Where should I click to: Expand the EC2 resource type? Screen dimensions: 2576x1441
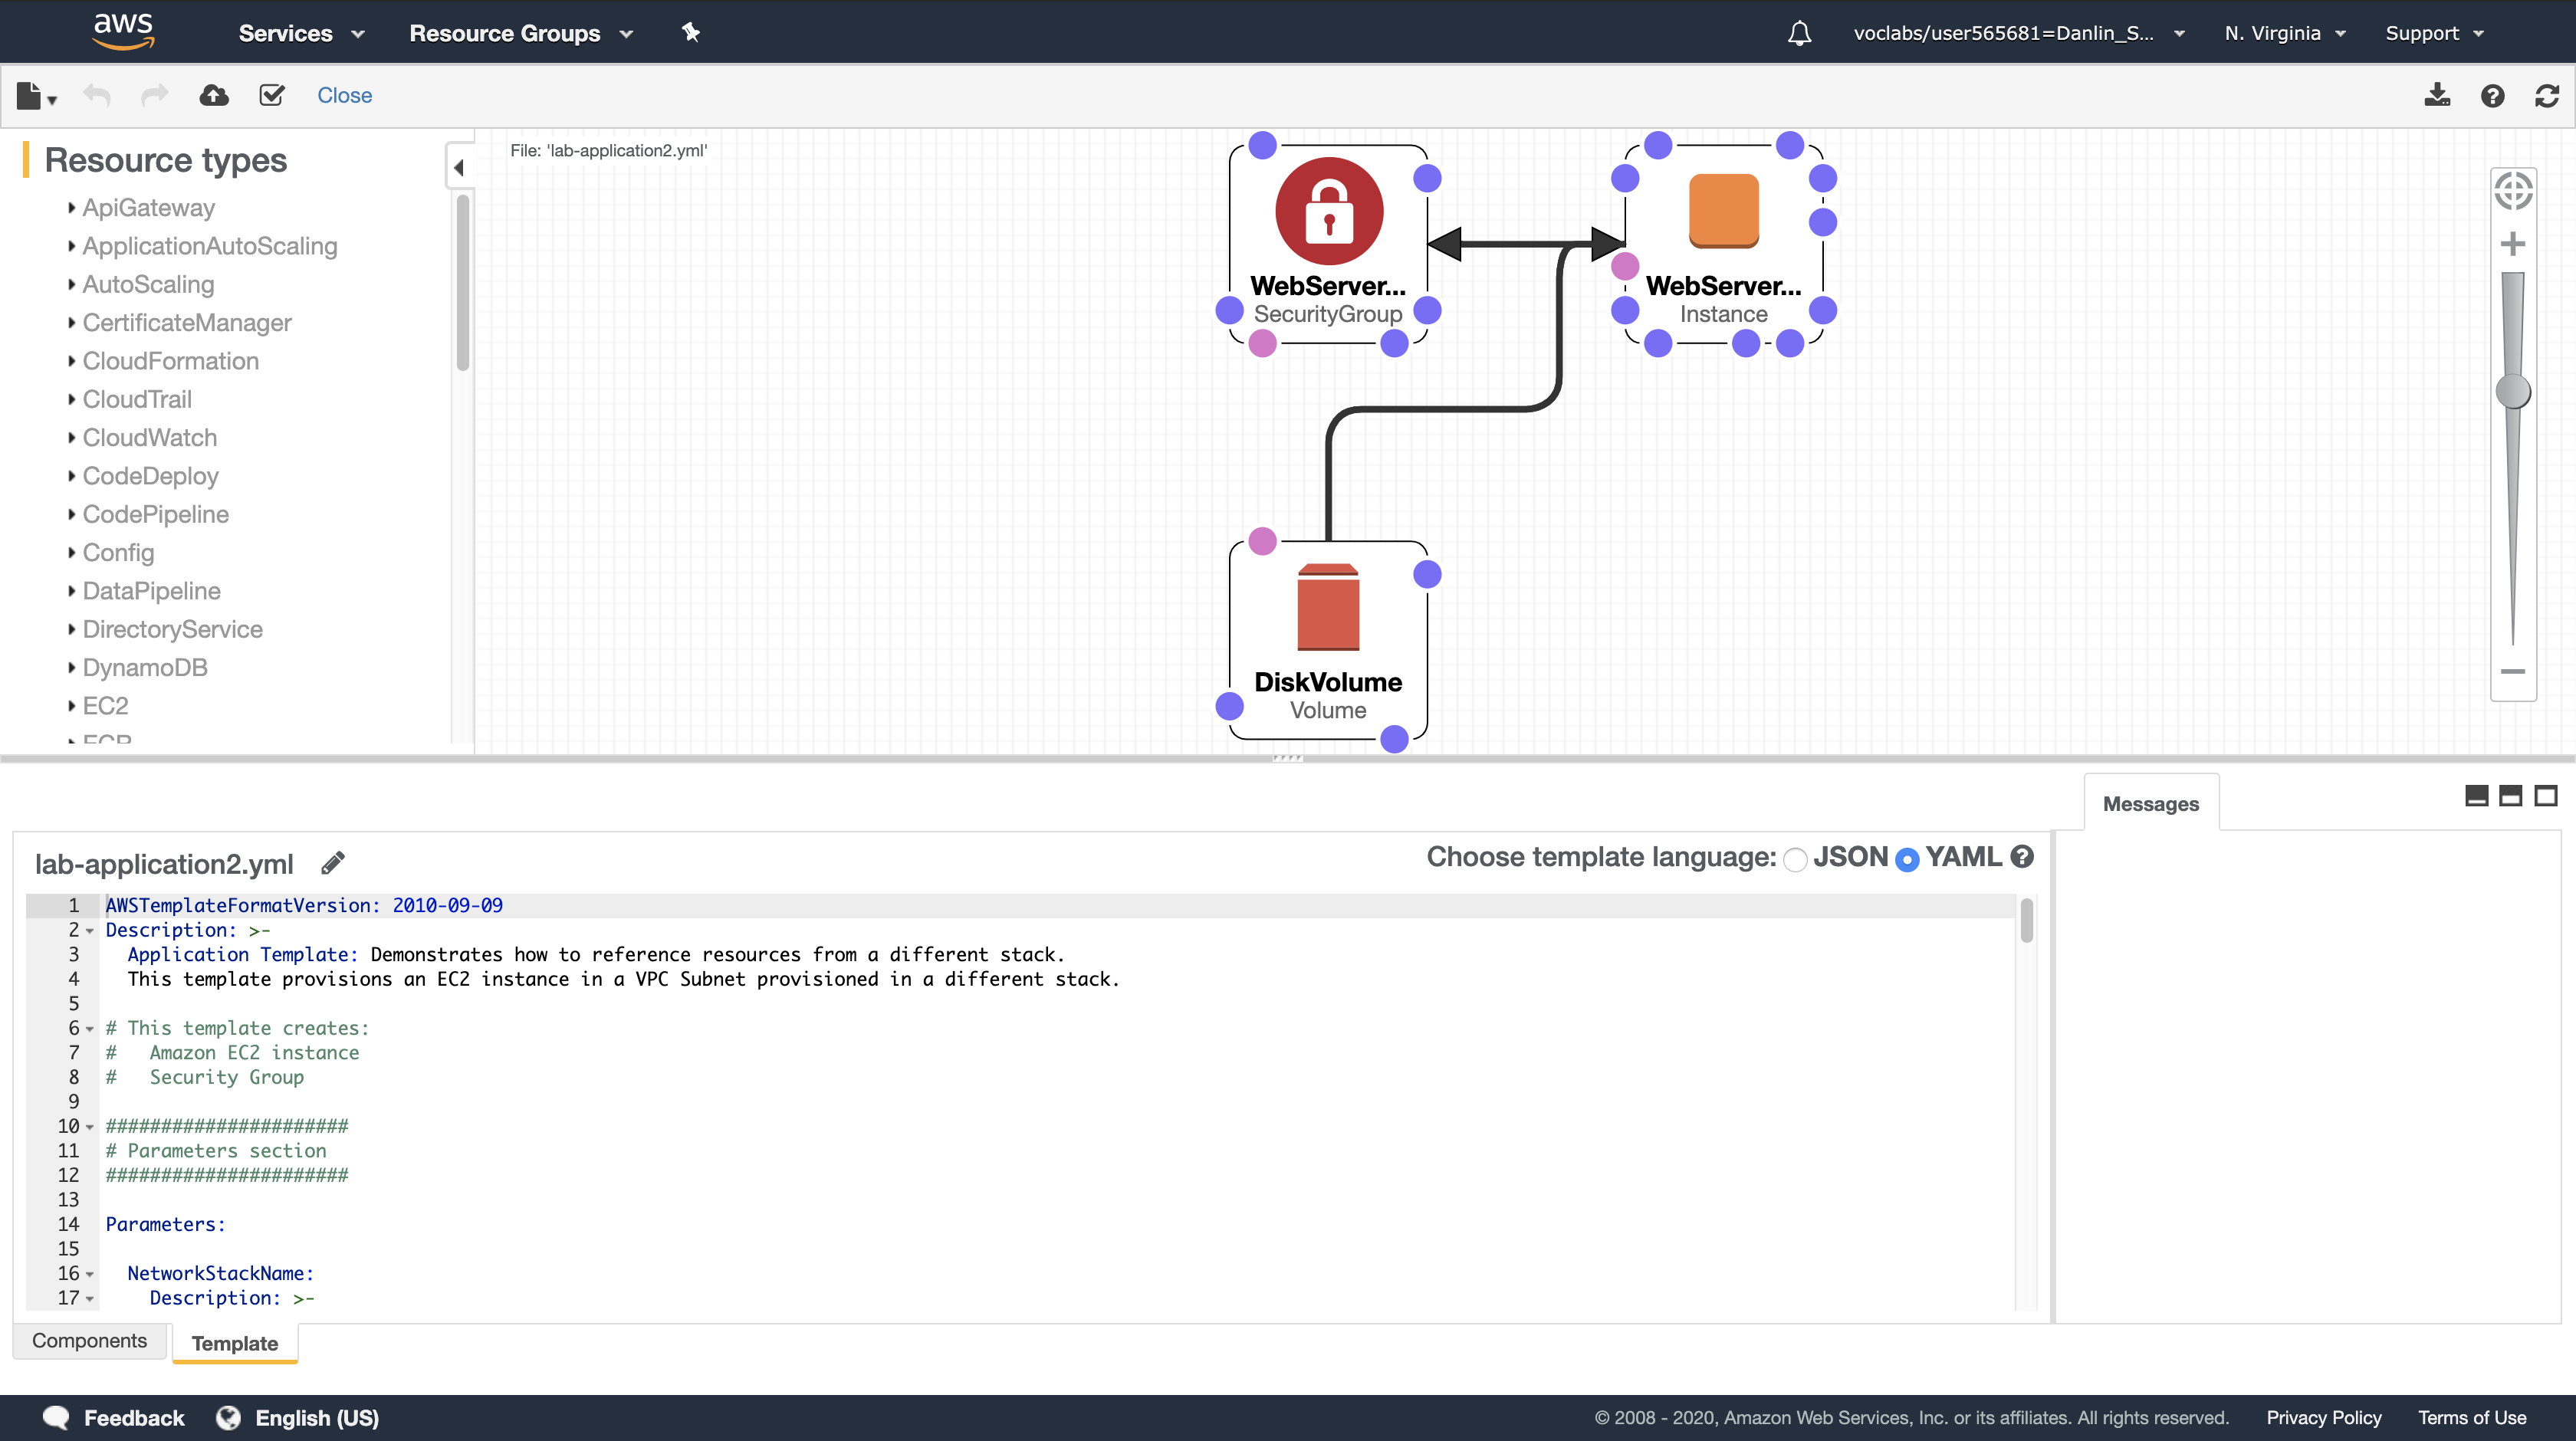[x=105, y=706]
